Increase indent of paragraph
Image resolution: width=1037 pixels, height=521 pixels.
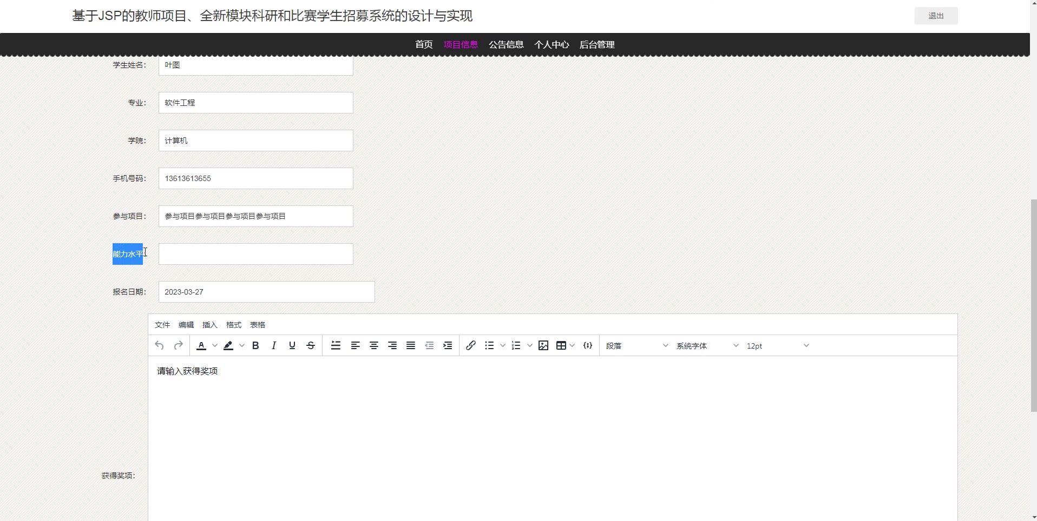448,346
